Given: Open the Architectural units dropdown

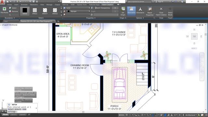Looking at the screenshot, I should tap(191, 115).
